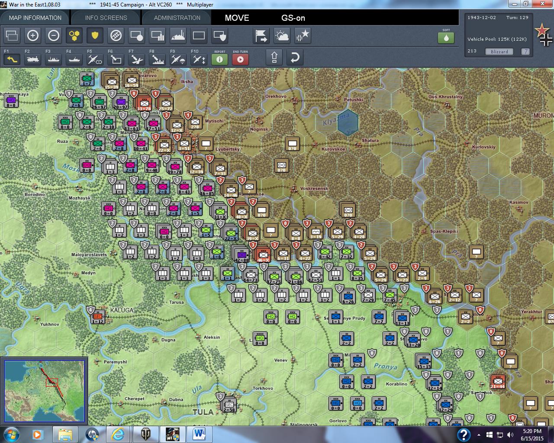Image resolution: width=554 pixels, height=443 pixels.
Task: Click the overlapping windows icon in toolbar
Action: (x=12, y=35)
